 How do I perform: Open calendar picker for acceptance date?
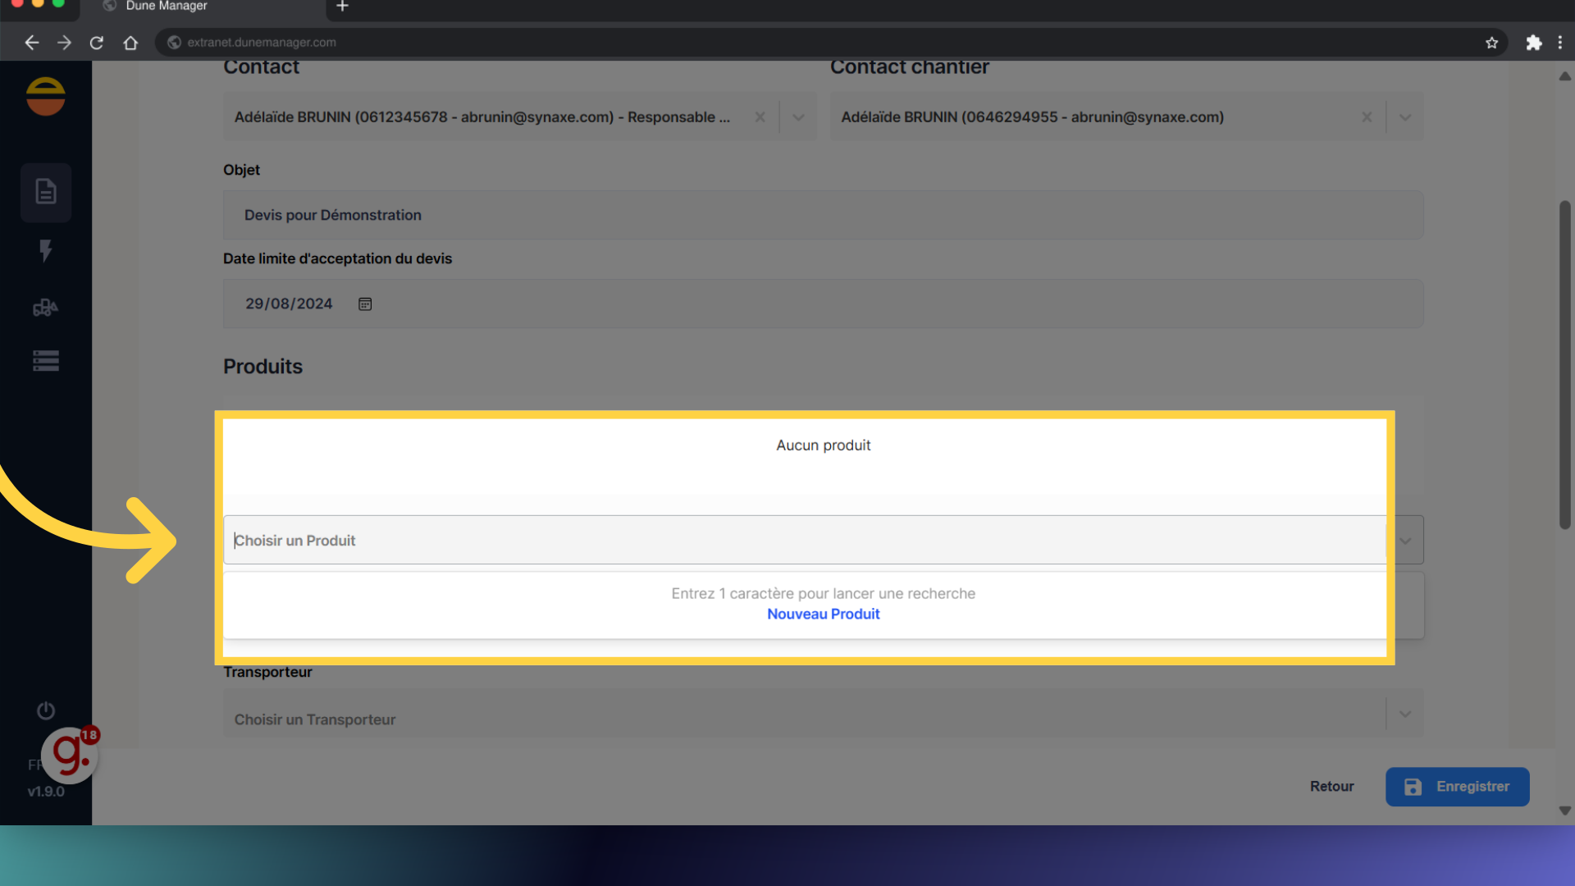coord(365,304)
